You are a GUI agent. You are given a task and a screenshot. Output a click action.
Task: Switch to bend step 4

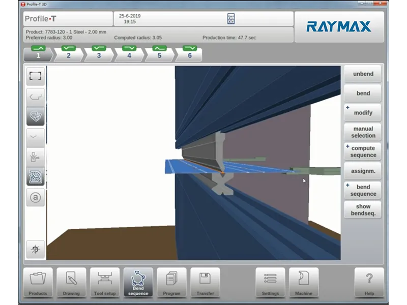pyautogui.click(x=129, y=53)
